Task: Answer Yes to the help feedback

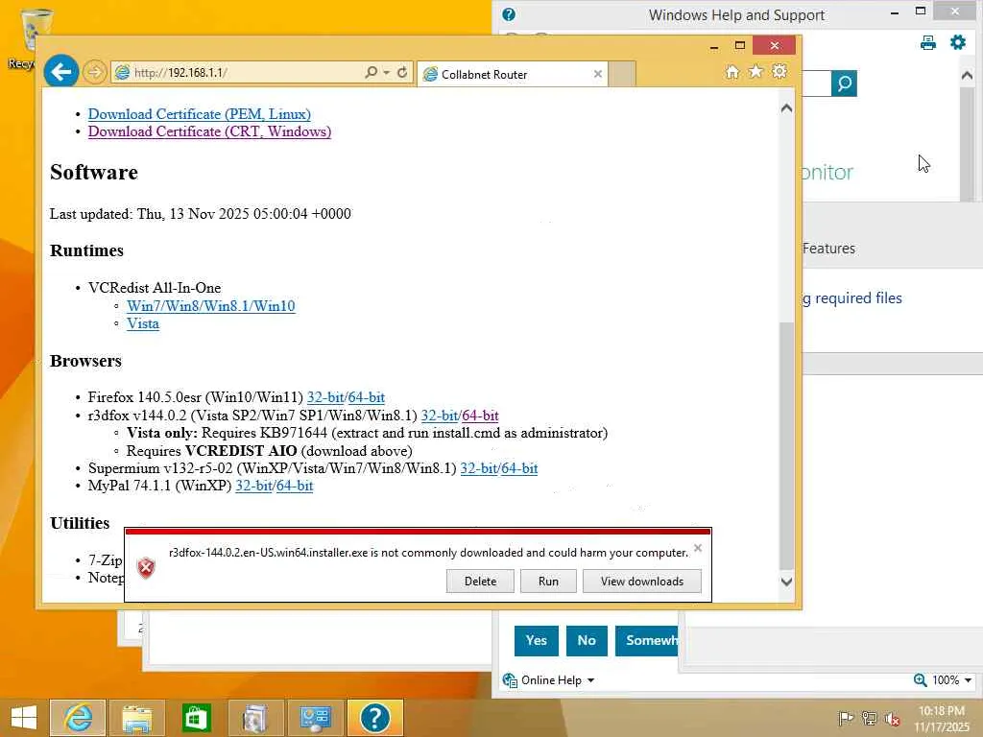Action: (x=536, y=640)
